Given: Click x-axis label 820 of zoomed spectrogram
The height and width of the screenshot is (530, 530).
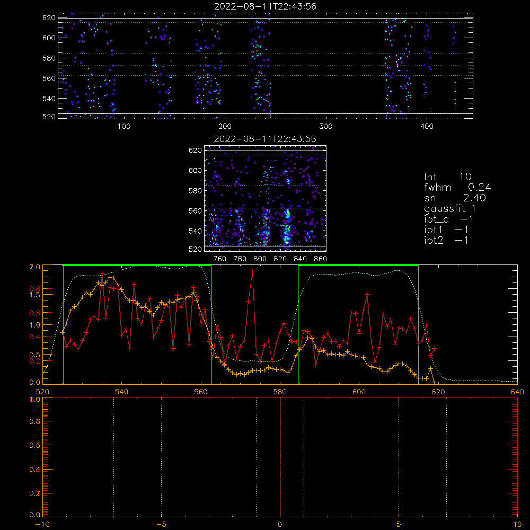Looking at the screenshot, I should (280, 259).
